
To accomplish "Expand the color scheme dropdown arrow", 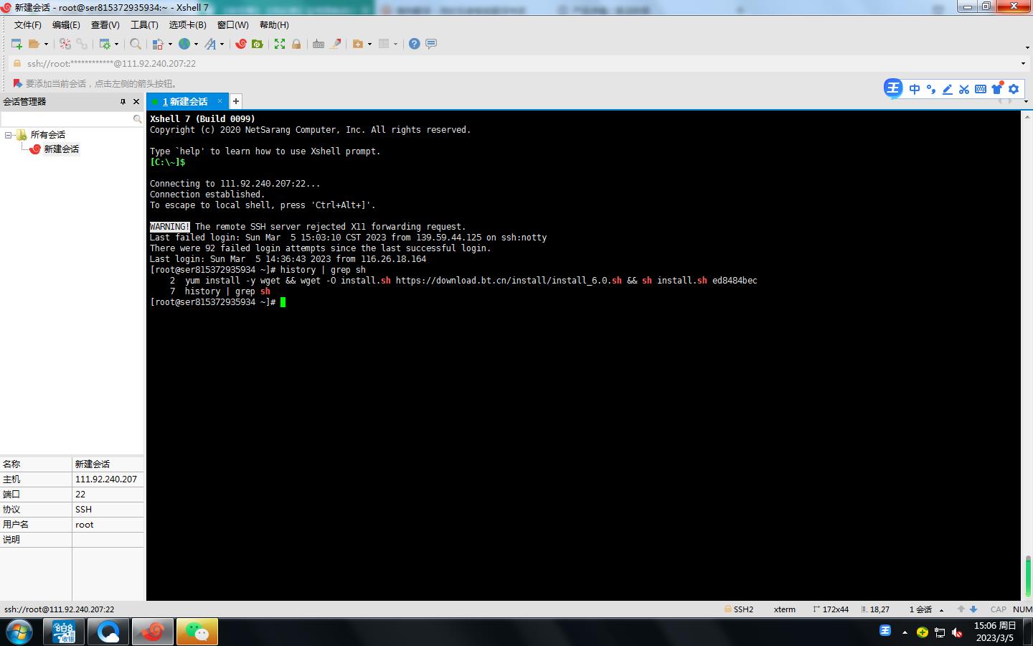I will point(170,44).
